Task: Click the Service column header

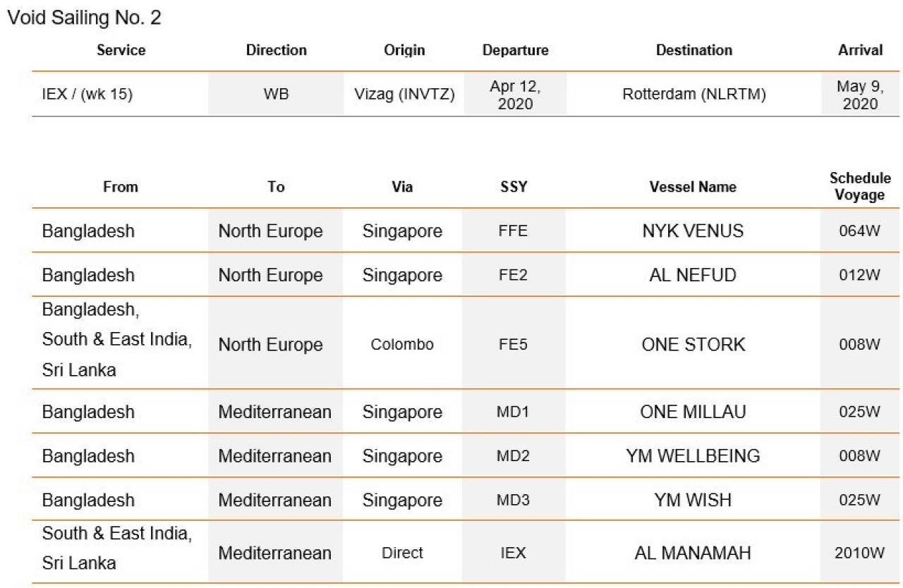Action: (x=121, y=50)
